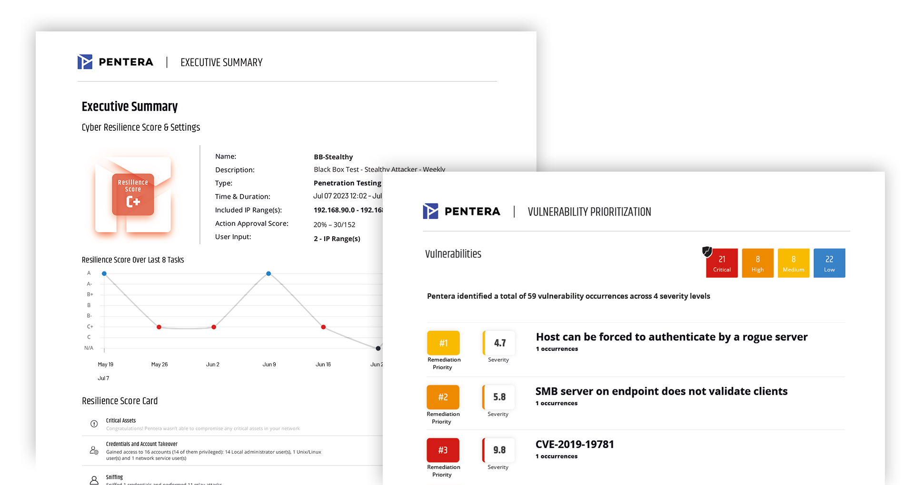This screenshot has width=914, height=485.
Task: Click the 'Jun 9' axis label
Action: 269,365
